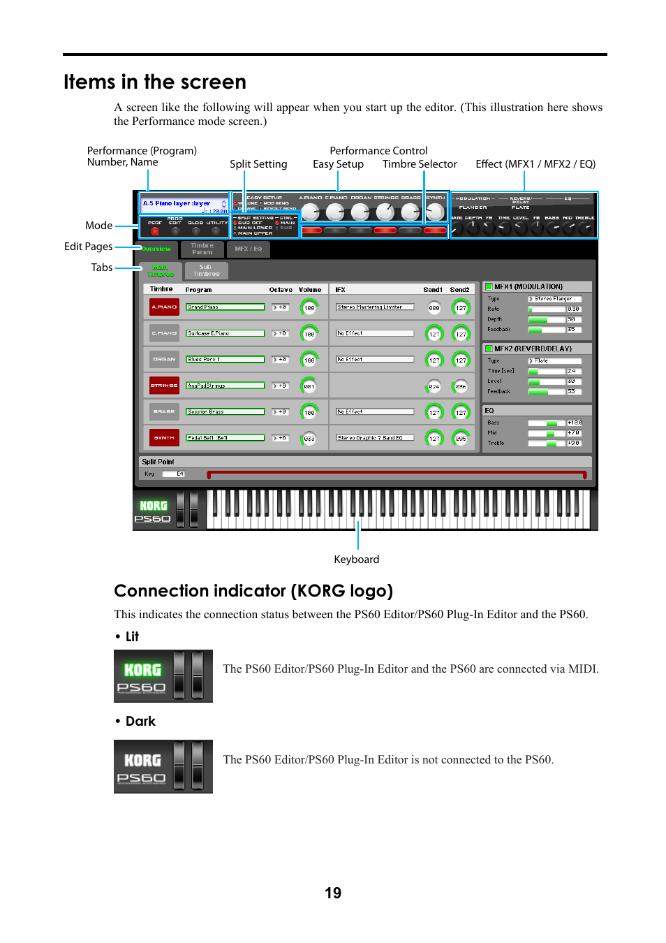The height and width of the screenshot is (943, 666).
Task: Switch to the MFX / EQ page
Action: [249, 249]
